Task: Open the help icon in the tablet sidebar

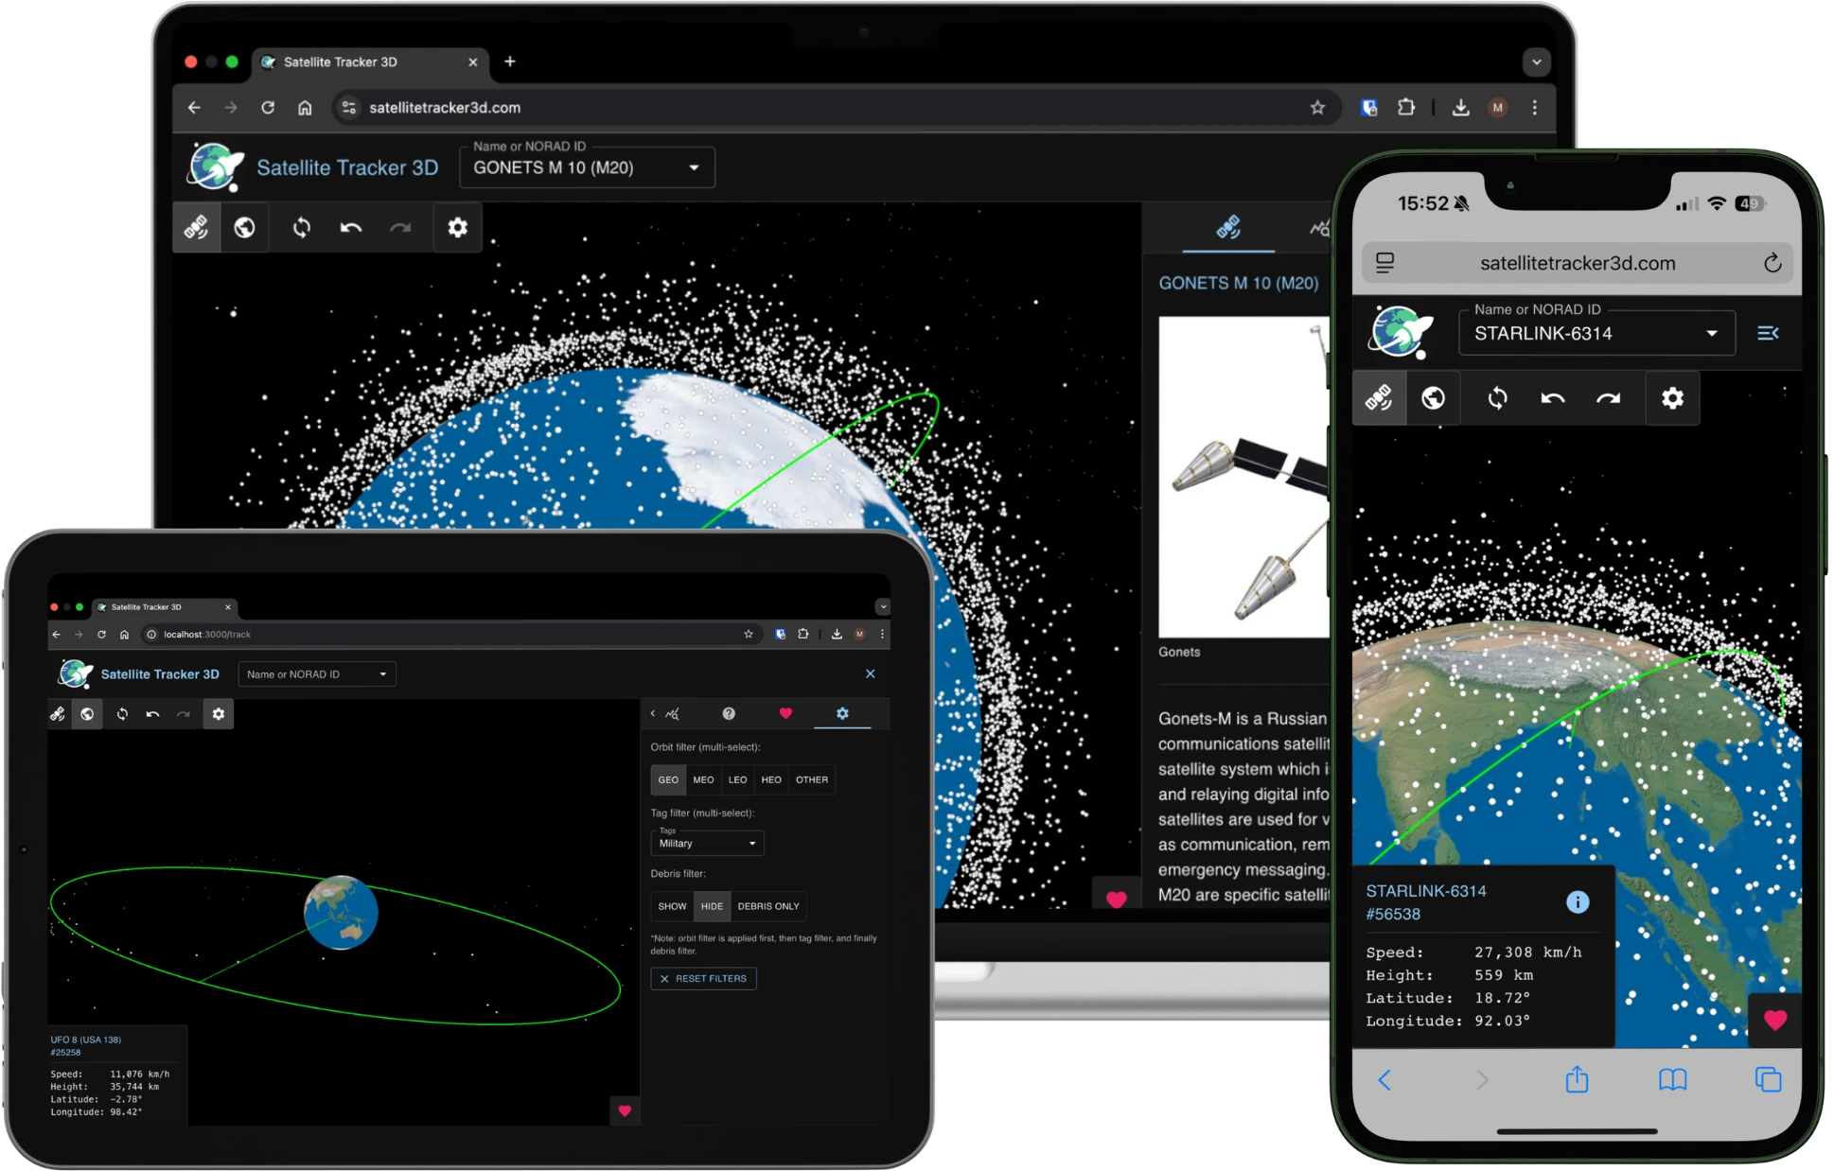Action: (x=729, y=714)
